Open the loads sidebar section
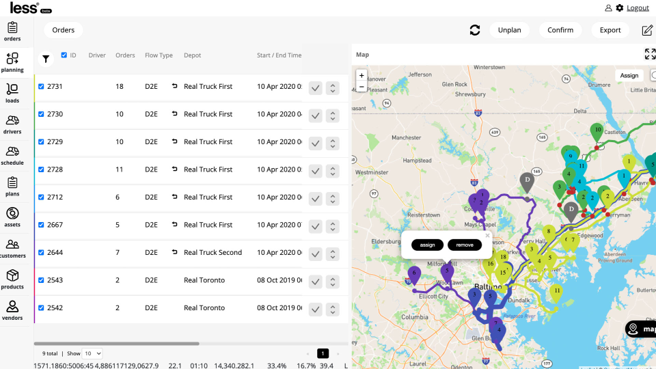 click(x=12, y=94)
